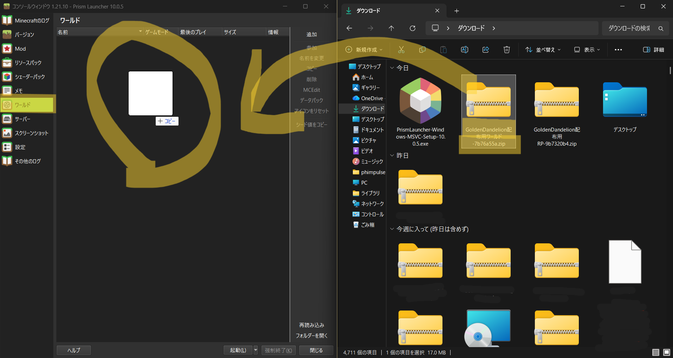
Task: Select the Shader Pack (シェーダーパック) sidebar item
Action: tap(30, 77)
